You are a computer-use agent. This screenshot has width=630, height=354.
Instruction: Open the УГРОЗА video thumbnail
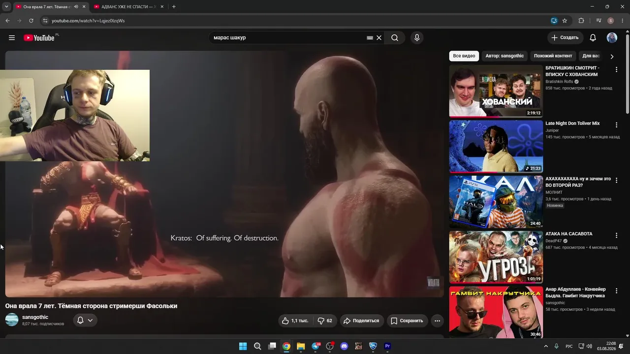(x=496, y=257)
